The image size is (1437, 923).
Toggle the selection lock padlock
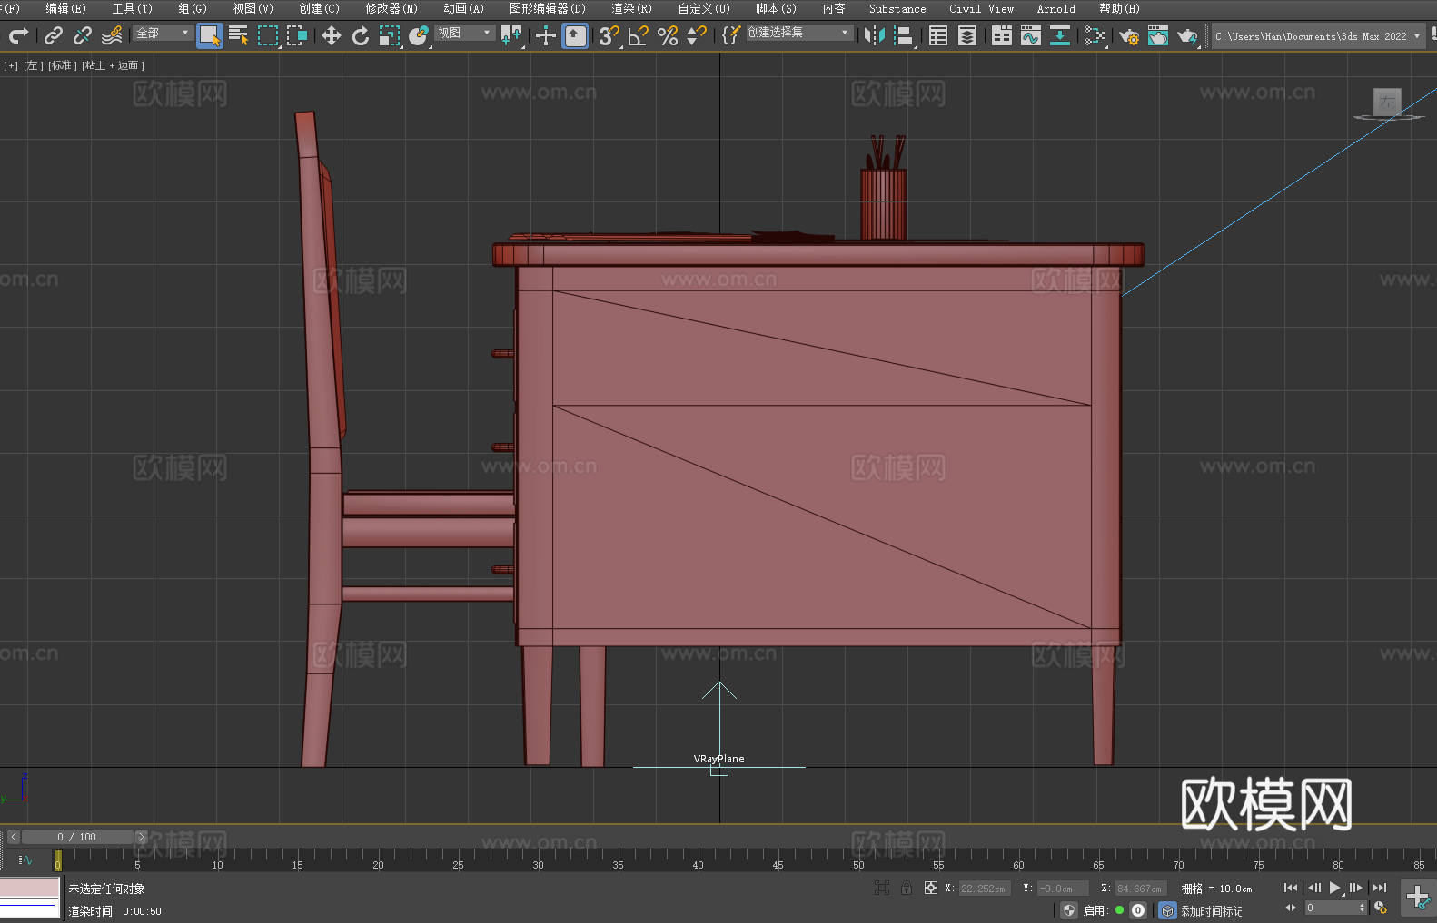pyautogui.click(x=906, y=888)
